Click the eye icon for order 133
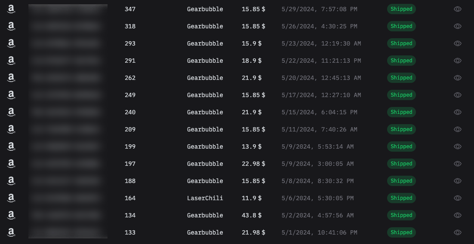 458,232
